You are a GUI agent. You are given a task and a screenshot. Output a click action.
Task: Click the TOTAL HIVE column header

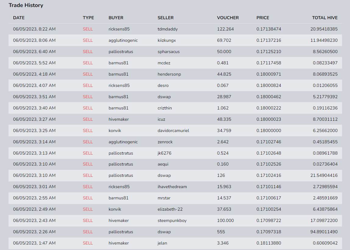[325, 18]
